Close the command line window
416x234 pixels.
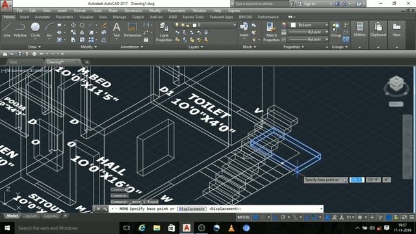98,209
